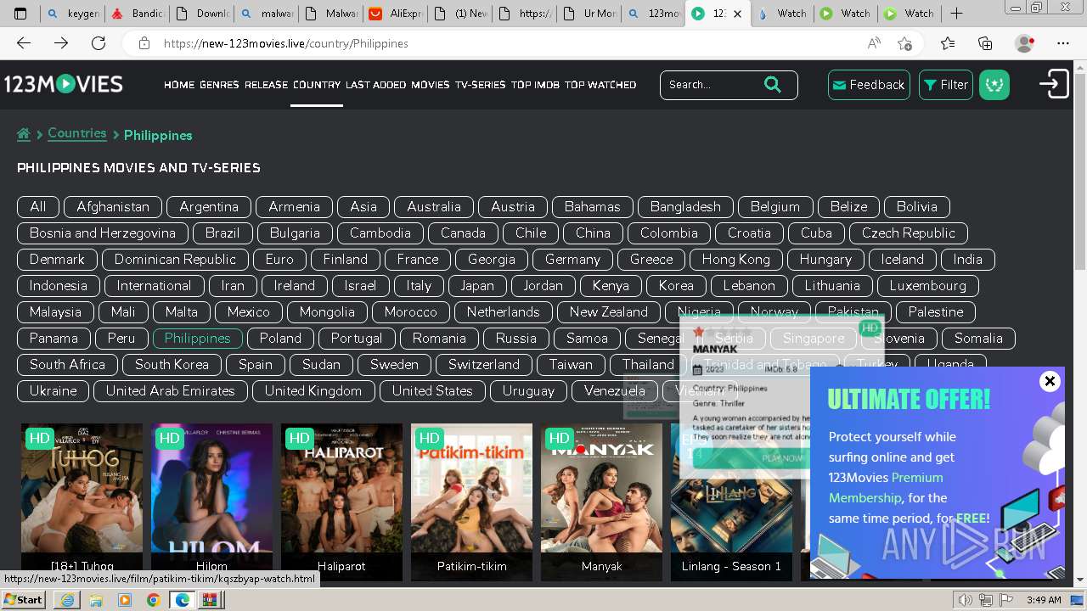Click MOVIES menu item
The width and height of the screenshot is (1087, 611).
pos(431,85)
